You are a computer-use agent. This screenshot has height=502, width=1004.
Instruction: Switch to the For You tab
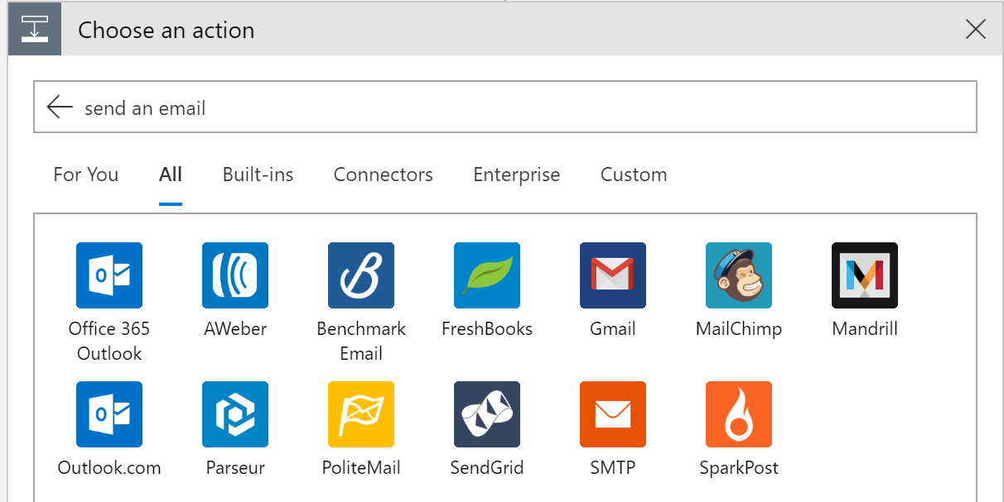click(86, 175)
